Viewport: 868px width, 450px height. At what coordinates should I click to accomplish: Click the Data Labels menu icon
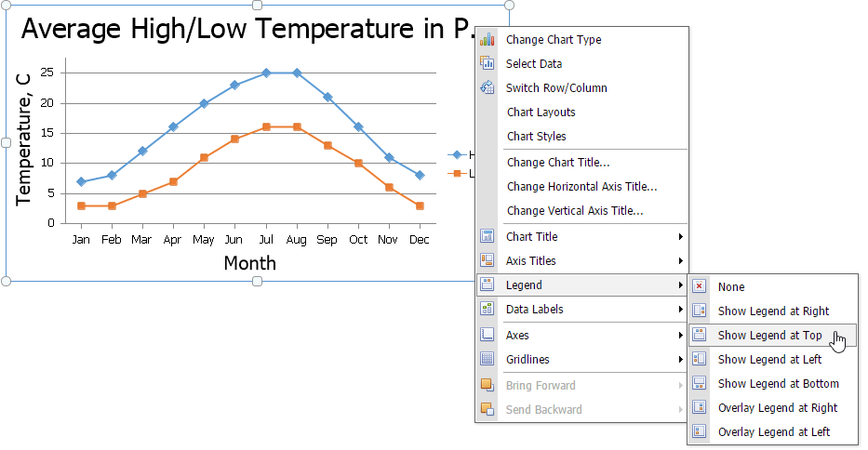[487, 309]
